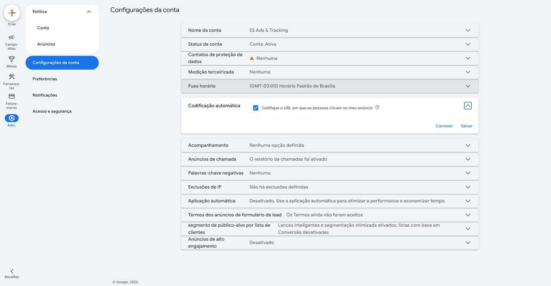Open Conta under Política

[43, 28]
